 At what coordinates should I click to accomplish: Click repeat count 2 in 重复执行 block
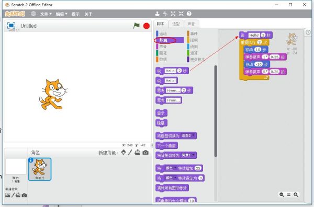click(260, 42)
